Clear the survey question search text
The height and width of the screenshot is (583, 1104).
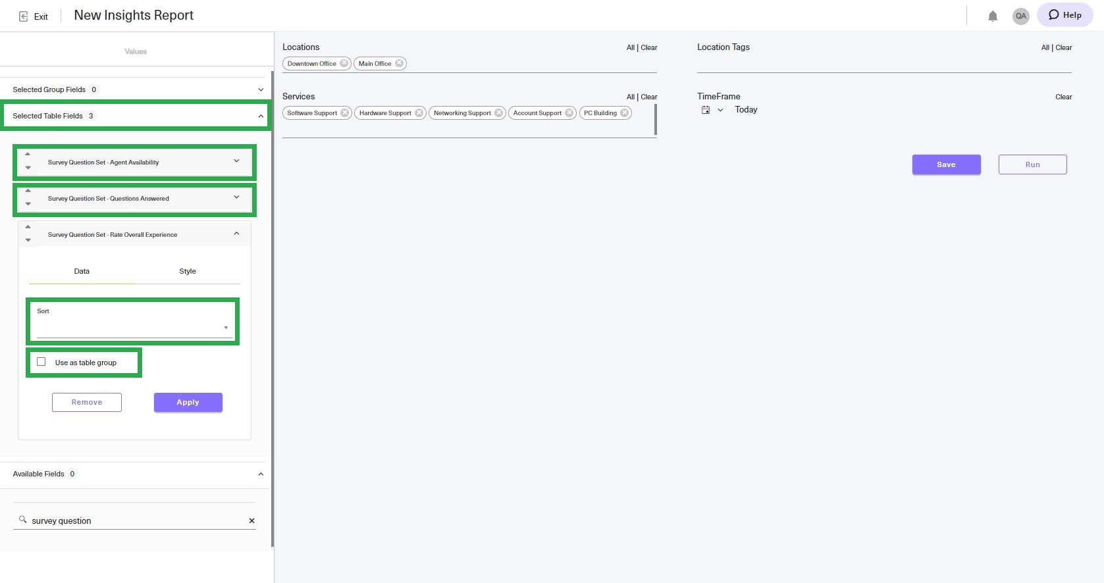point(251,520)
